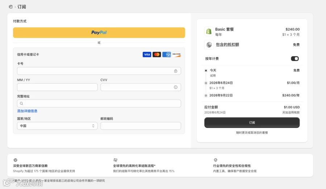Pay with the PayPal button
The width and height of the screenshot is (326, 189).
(99, 32)
